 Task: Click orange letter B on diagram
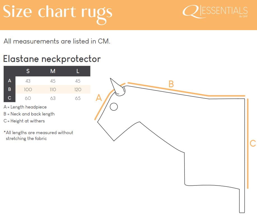171,84
